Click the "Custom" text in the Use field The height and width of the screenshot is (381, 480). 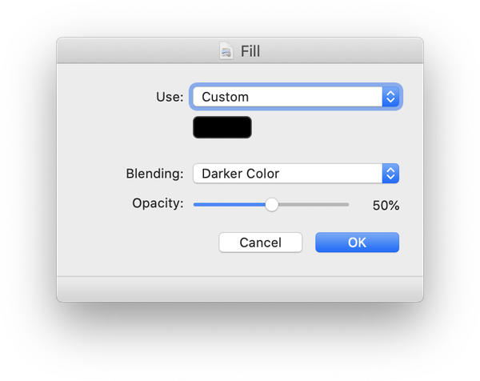225,97
